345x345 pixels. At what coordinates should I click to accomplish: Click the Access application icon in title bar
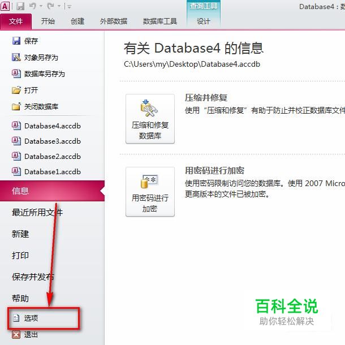(x=5, y=6)
